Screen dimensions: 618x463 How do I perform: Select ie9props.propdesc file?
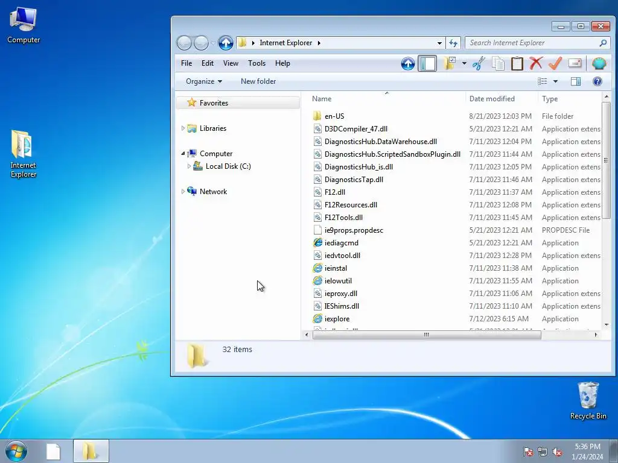[354, 230]
